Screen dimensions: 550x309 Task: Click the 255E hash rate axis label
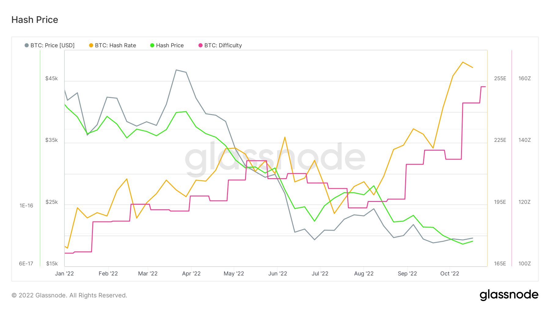[x=500, y=78]
